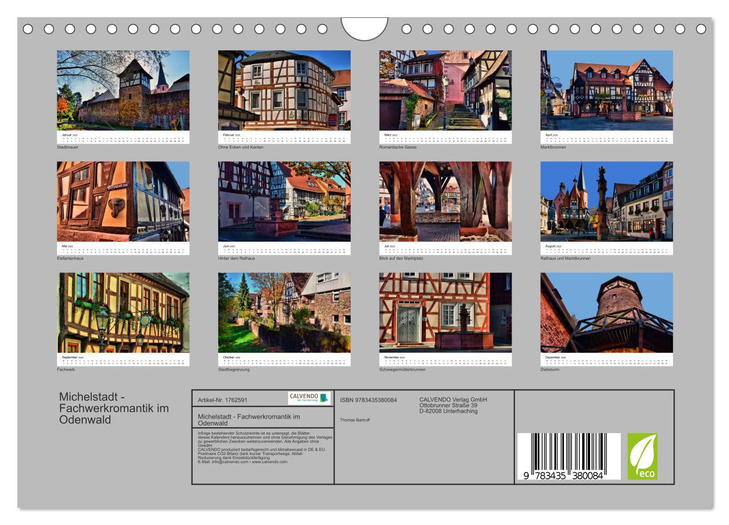729x525 pixels.
Task: Click the CALVENDO logo in the info box
Action: point(310,398)
